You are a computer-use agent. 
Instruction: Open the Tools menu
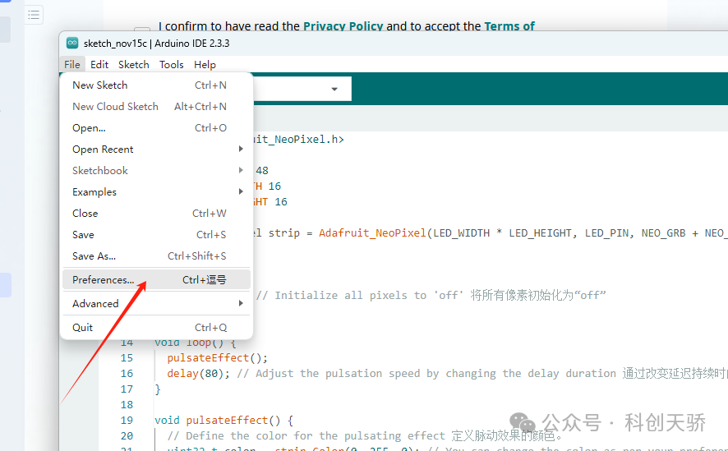click(171, 64)
